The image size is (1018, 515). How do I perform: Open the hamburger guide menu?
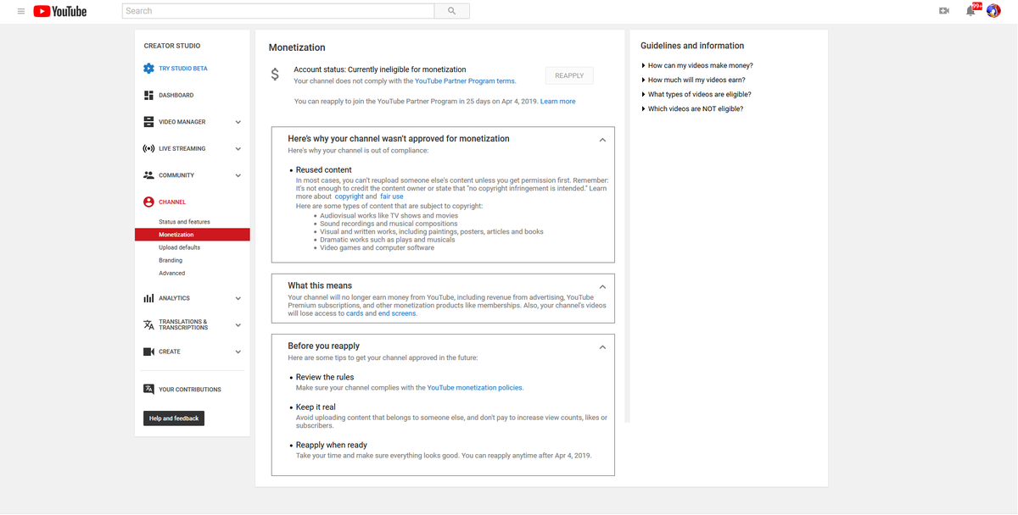(x=21, y=11)
